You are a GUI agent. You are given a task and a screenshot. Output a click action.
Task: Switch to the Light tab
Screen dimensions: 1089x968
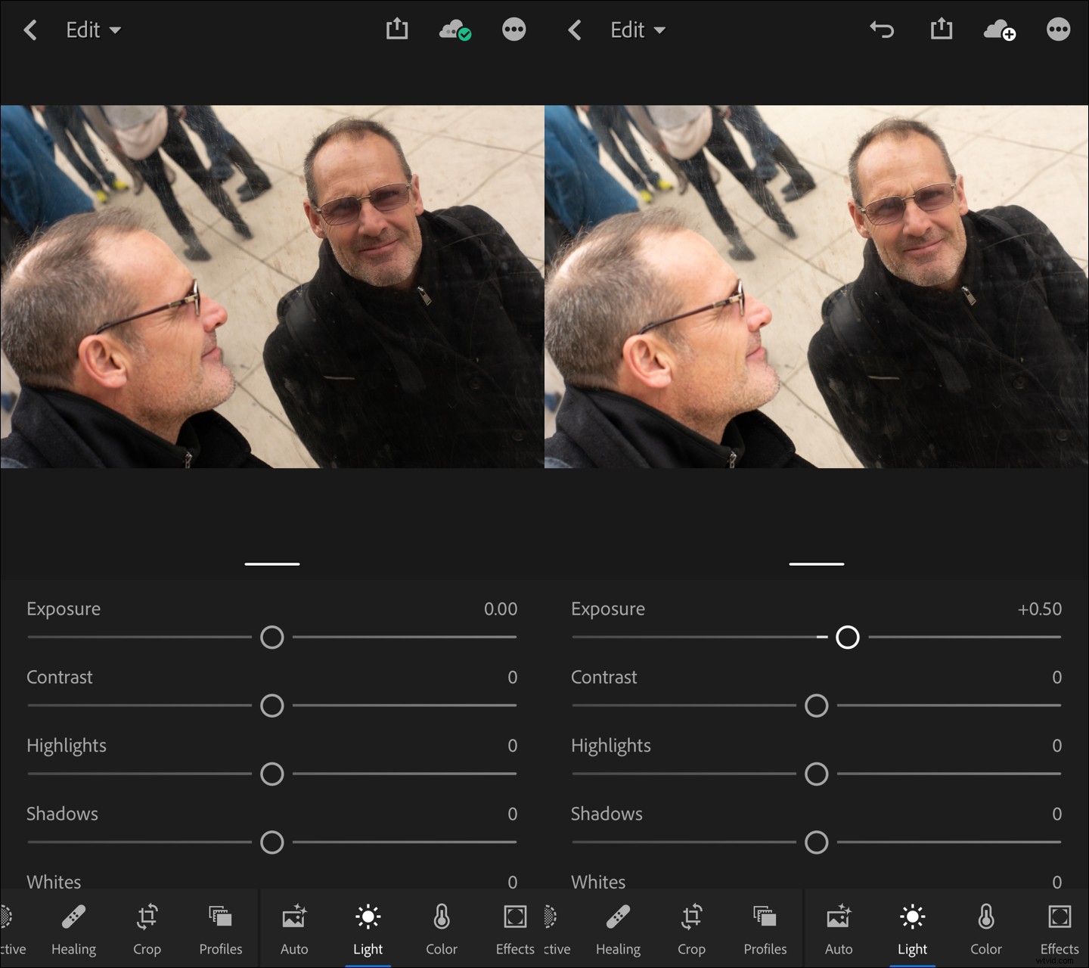point(368,929)
